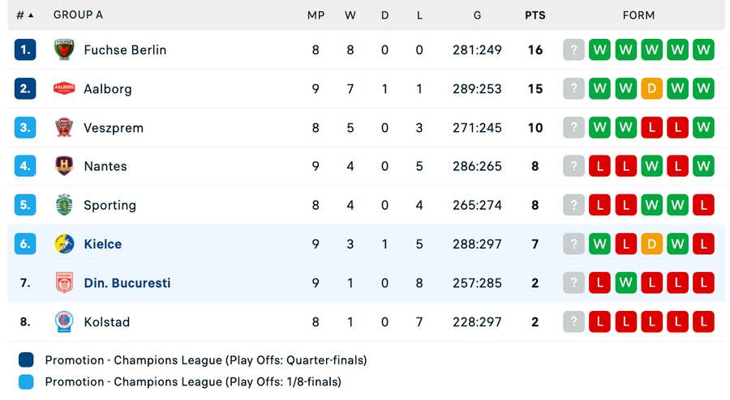Click the Veszprem team logo

point(64,127)
